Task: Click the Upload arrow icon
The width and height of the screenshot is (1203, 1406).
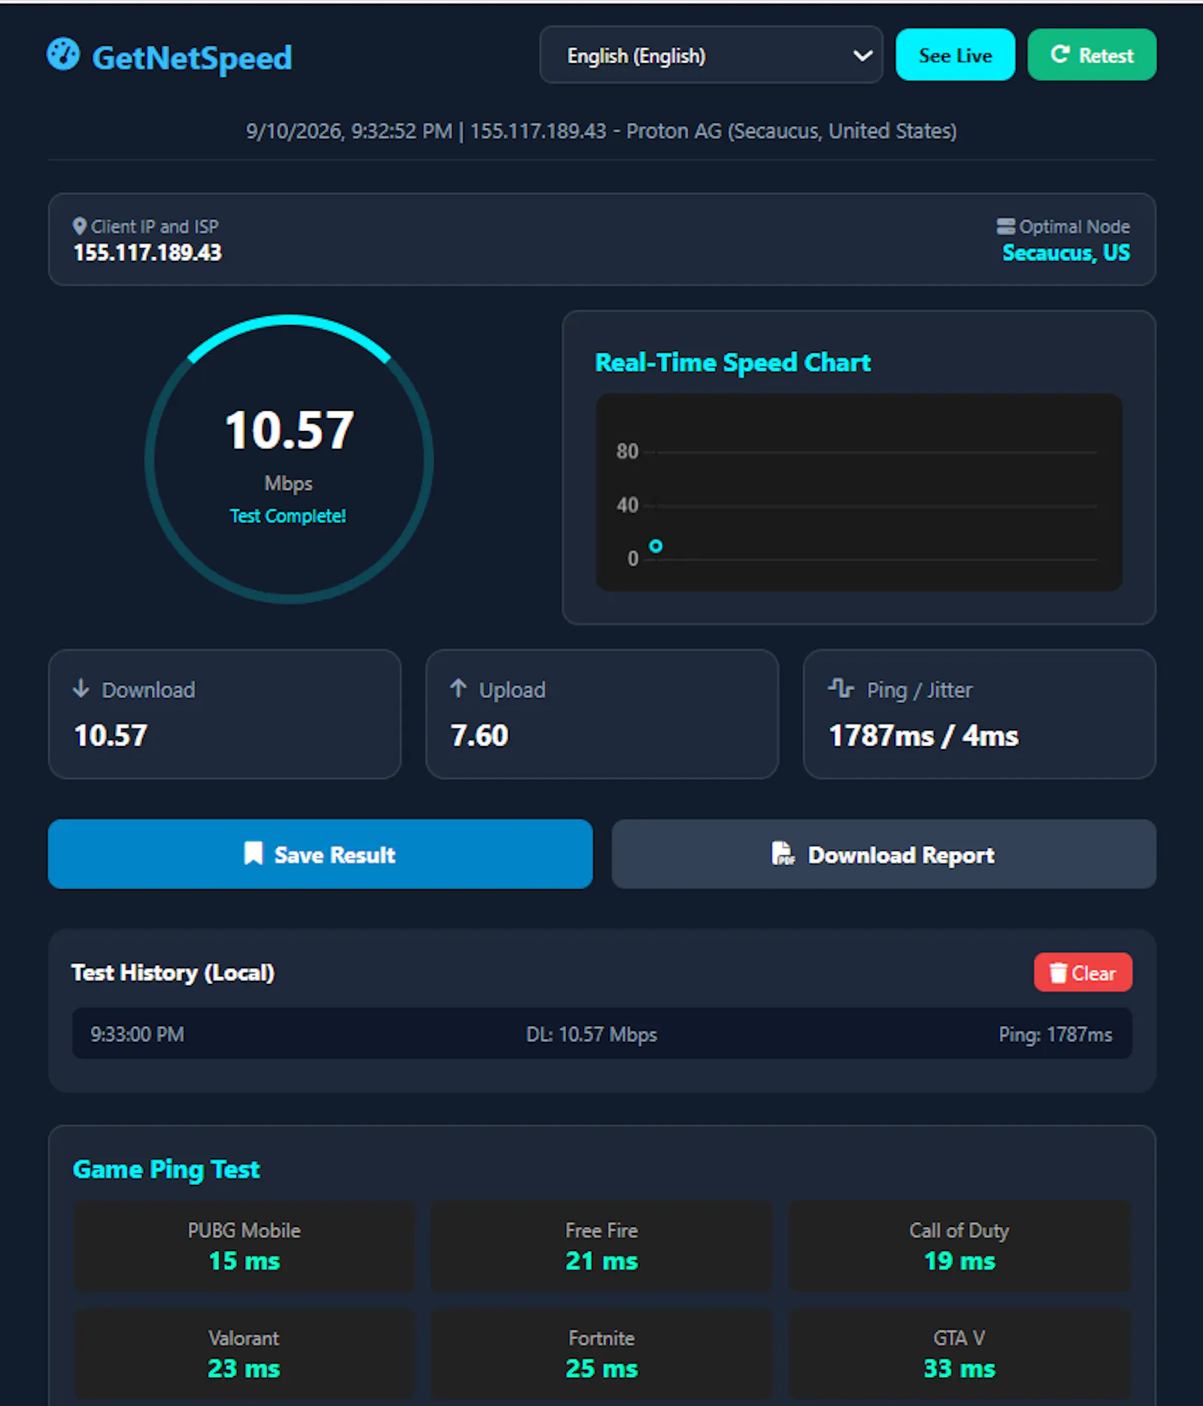Action: 459,688
